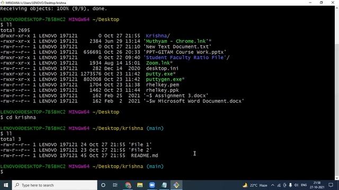Click 'Receiving objects: 100% (9/9), done.' line

click(x=53, y=8)
